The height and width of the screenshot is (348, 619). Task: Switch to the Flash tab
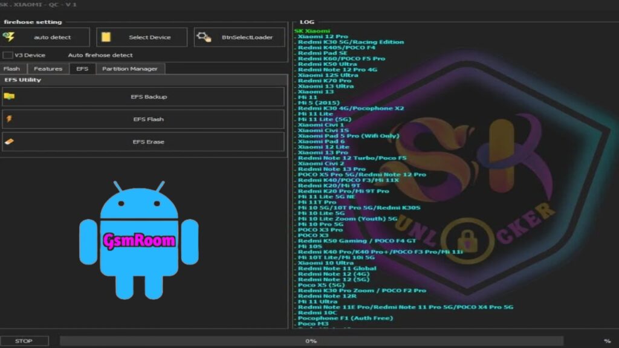[11, 69]
